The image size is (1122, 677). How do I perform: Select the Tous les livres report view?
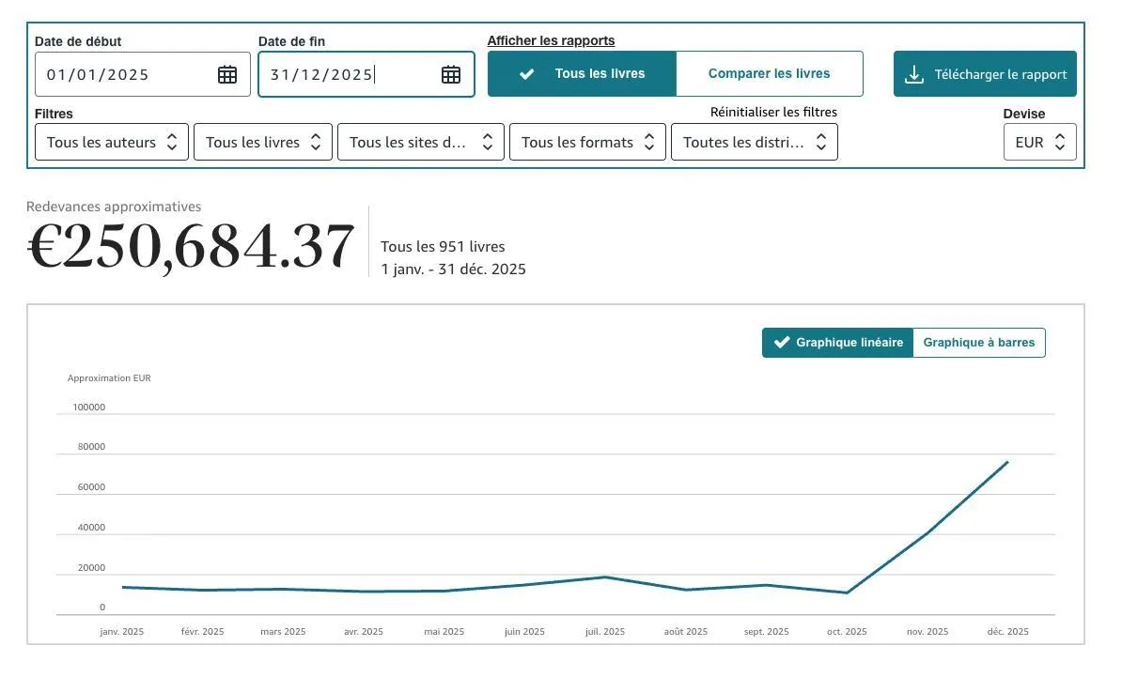[x=582, y=73]
